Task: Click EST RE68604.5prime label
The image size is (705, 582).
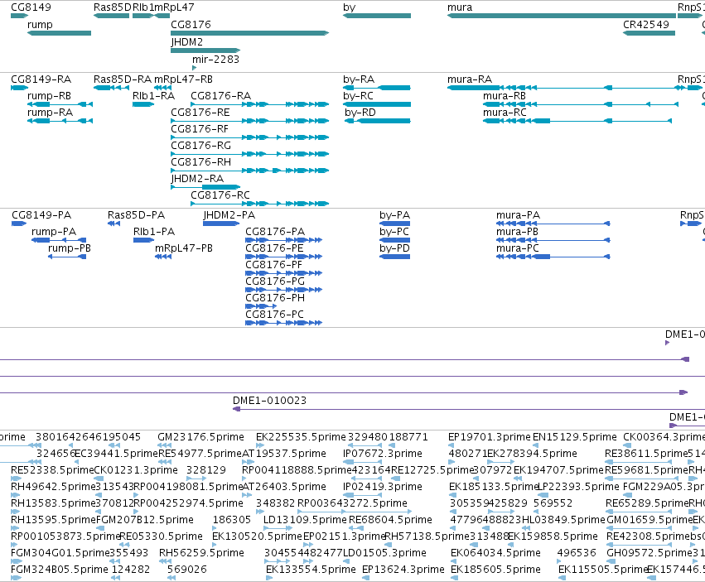Action: 391,520
